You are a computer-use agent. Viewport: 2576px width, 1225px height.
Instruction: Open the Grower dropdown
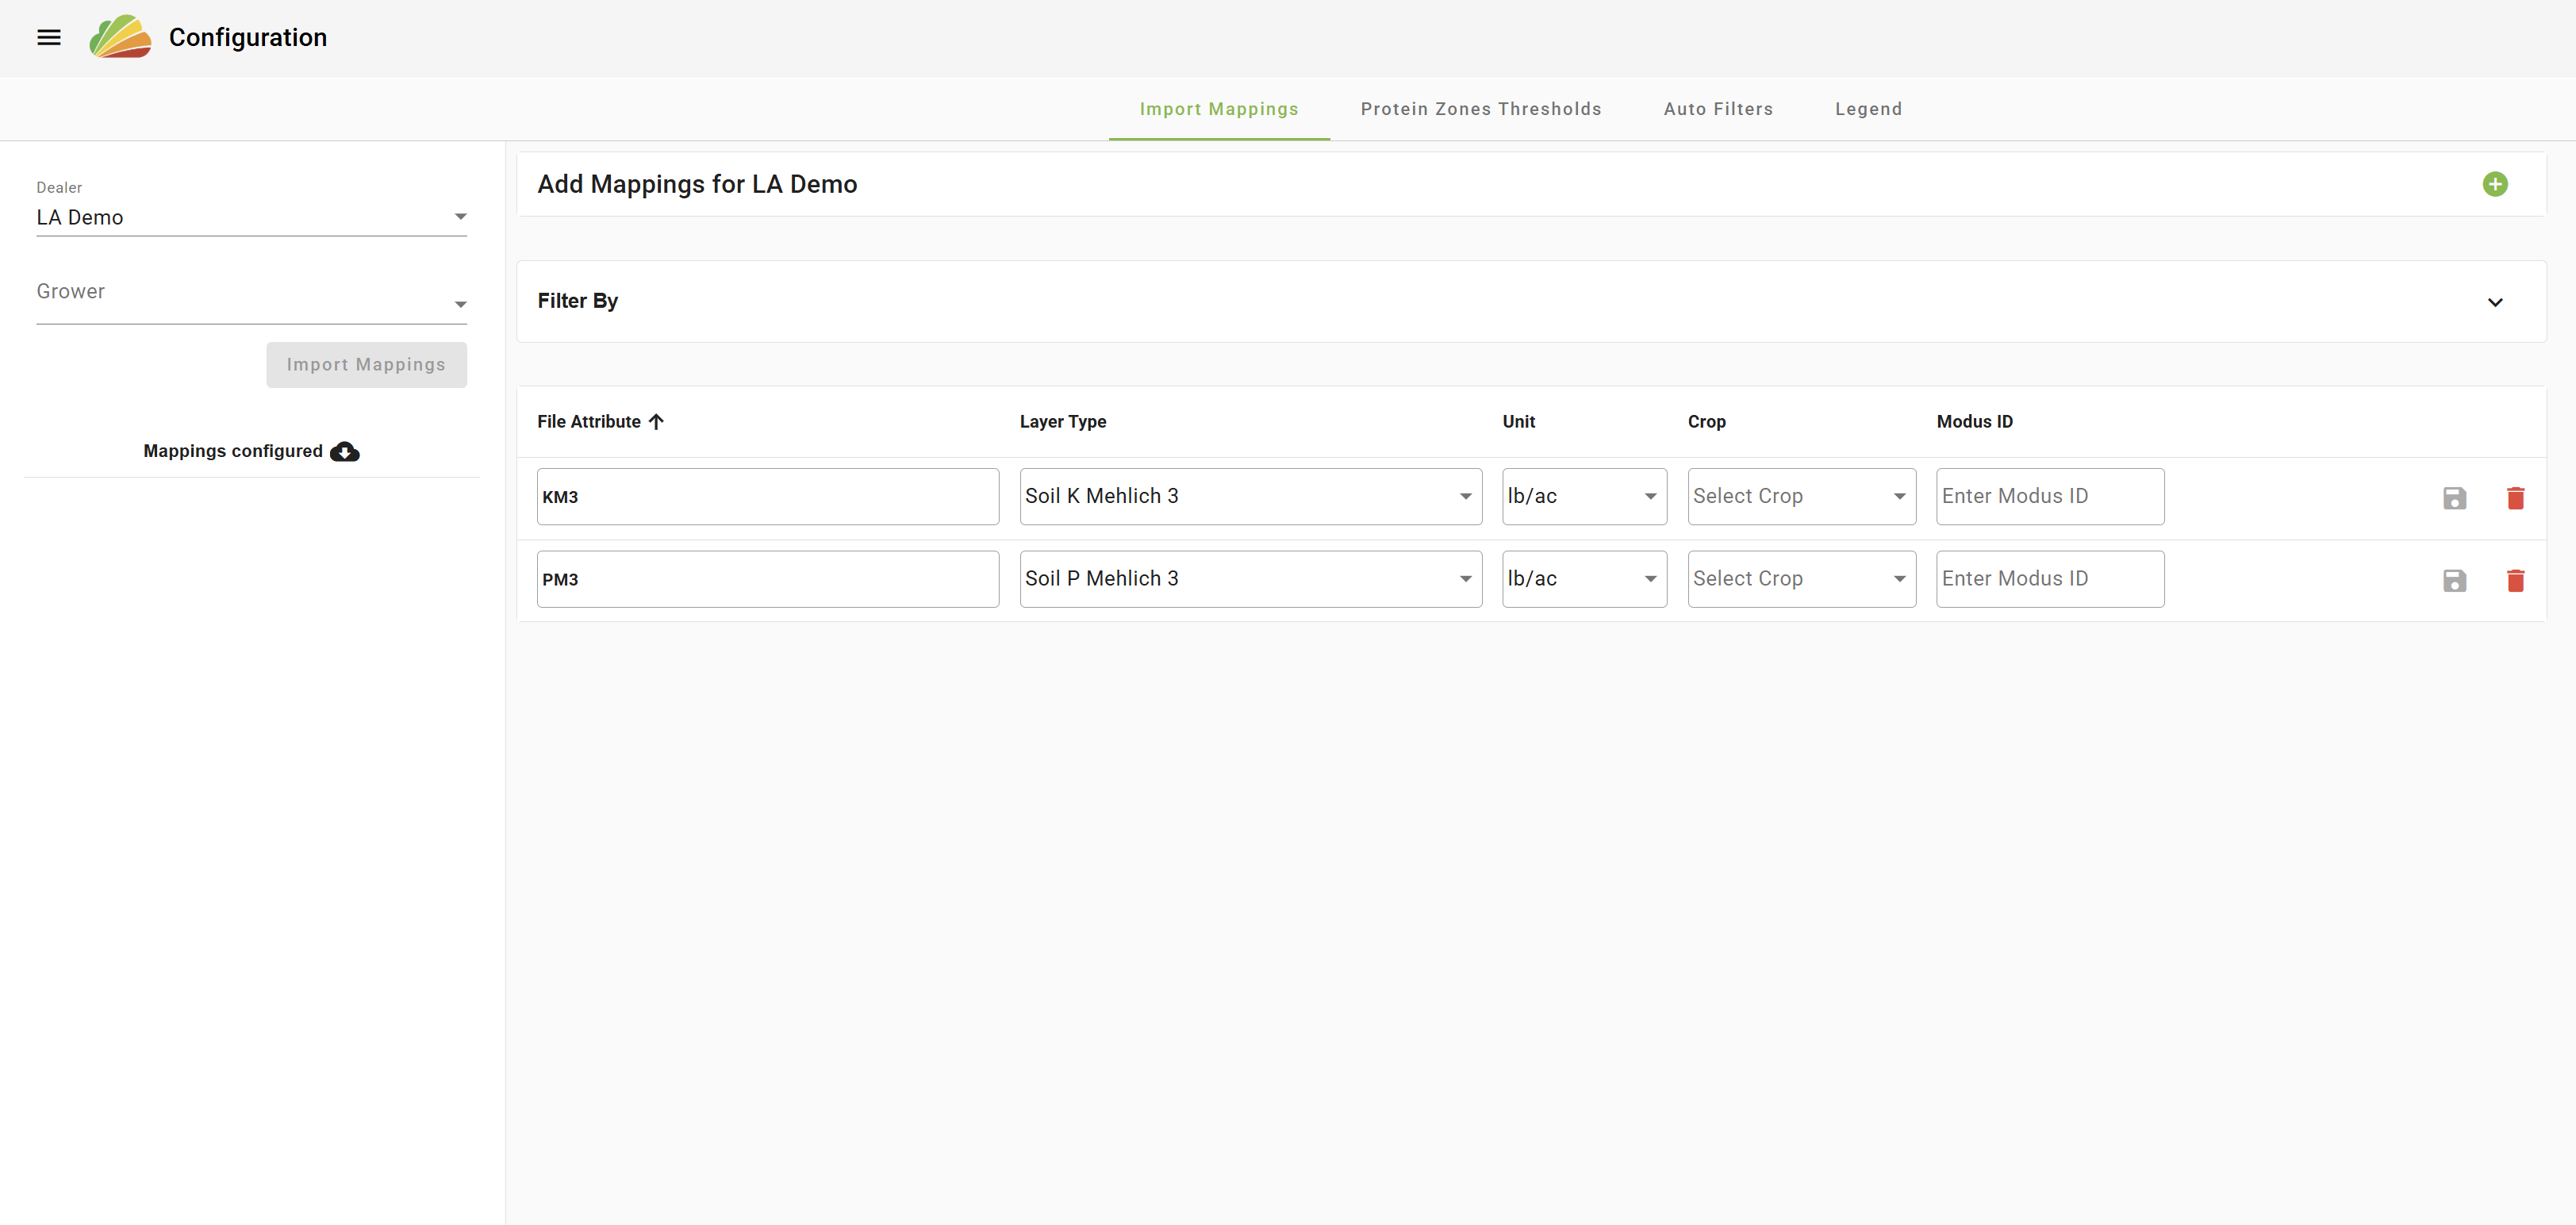(x=251, y=294)
